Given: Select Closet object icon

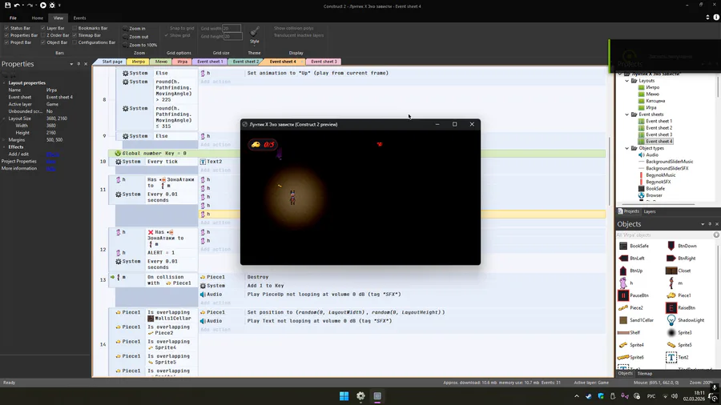Looking at the screenshot, I should pyautogui.click(x=671, y=271).
